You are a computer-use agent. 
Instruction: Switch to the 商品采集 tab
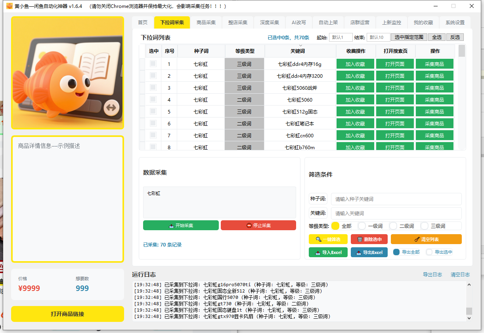[206, 23]
